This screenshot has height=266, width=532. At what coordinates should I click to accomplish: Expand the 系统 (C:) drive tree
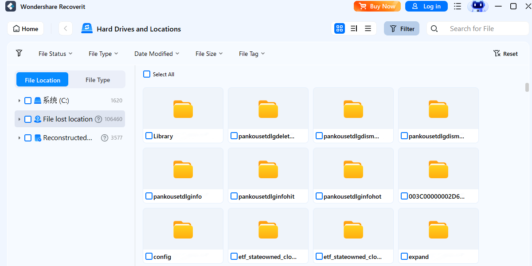[x=19, y=100]
